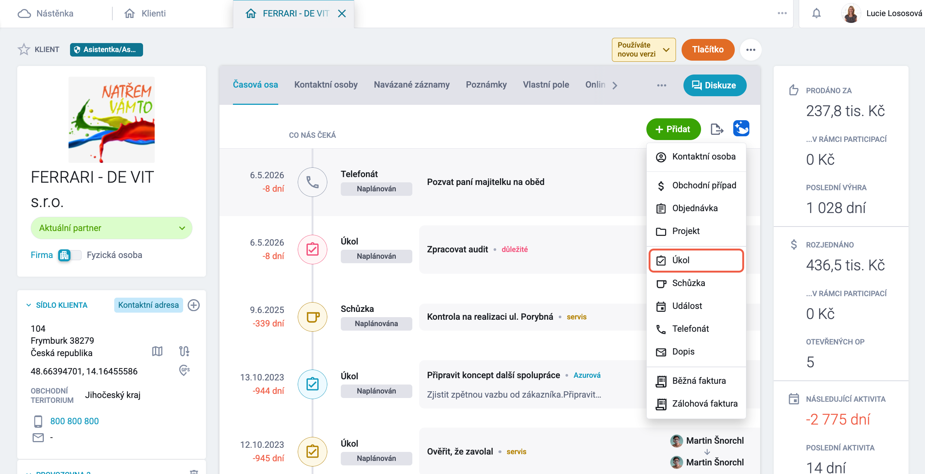Switch to Kontaktní osoby tab
Screen dimensions: 925x474
tap(326, 85)
